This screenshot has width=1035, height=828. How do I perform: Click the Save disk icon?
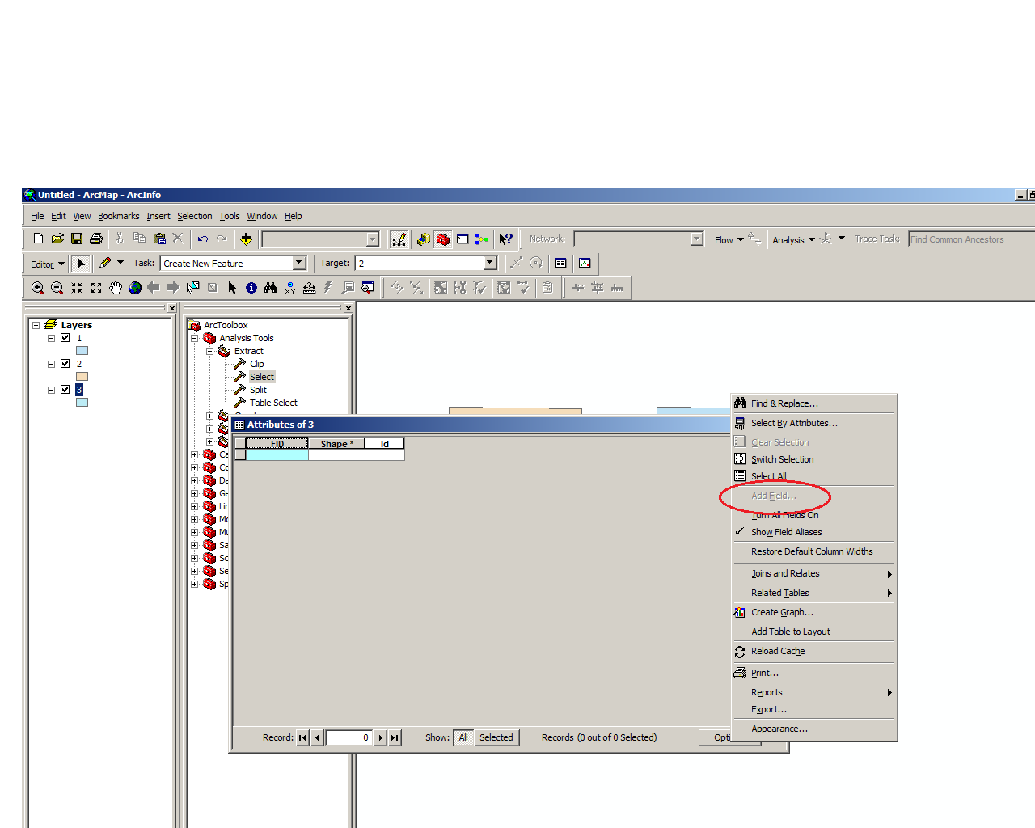click(77, 239)
